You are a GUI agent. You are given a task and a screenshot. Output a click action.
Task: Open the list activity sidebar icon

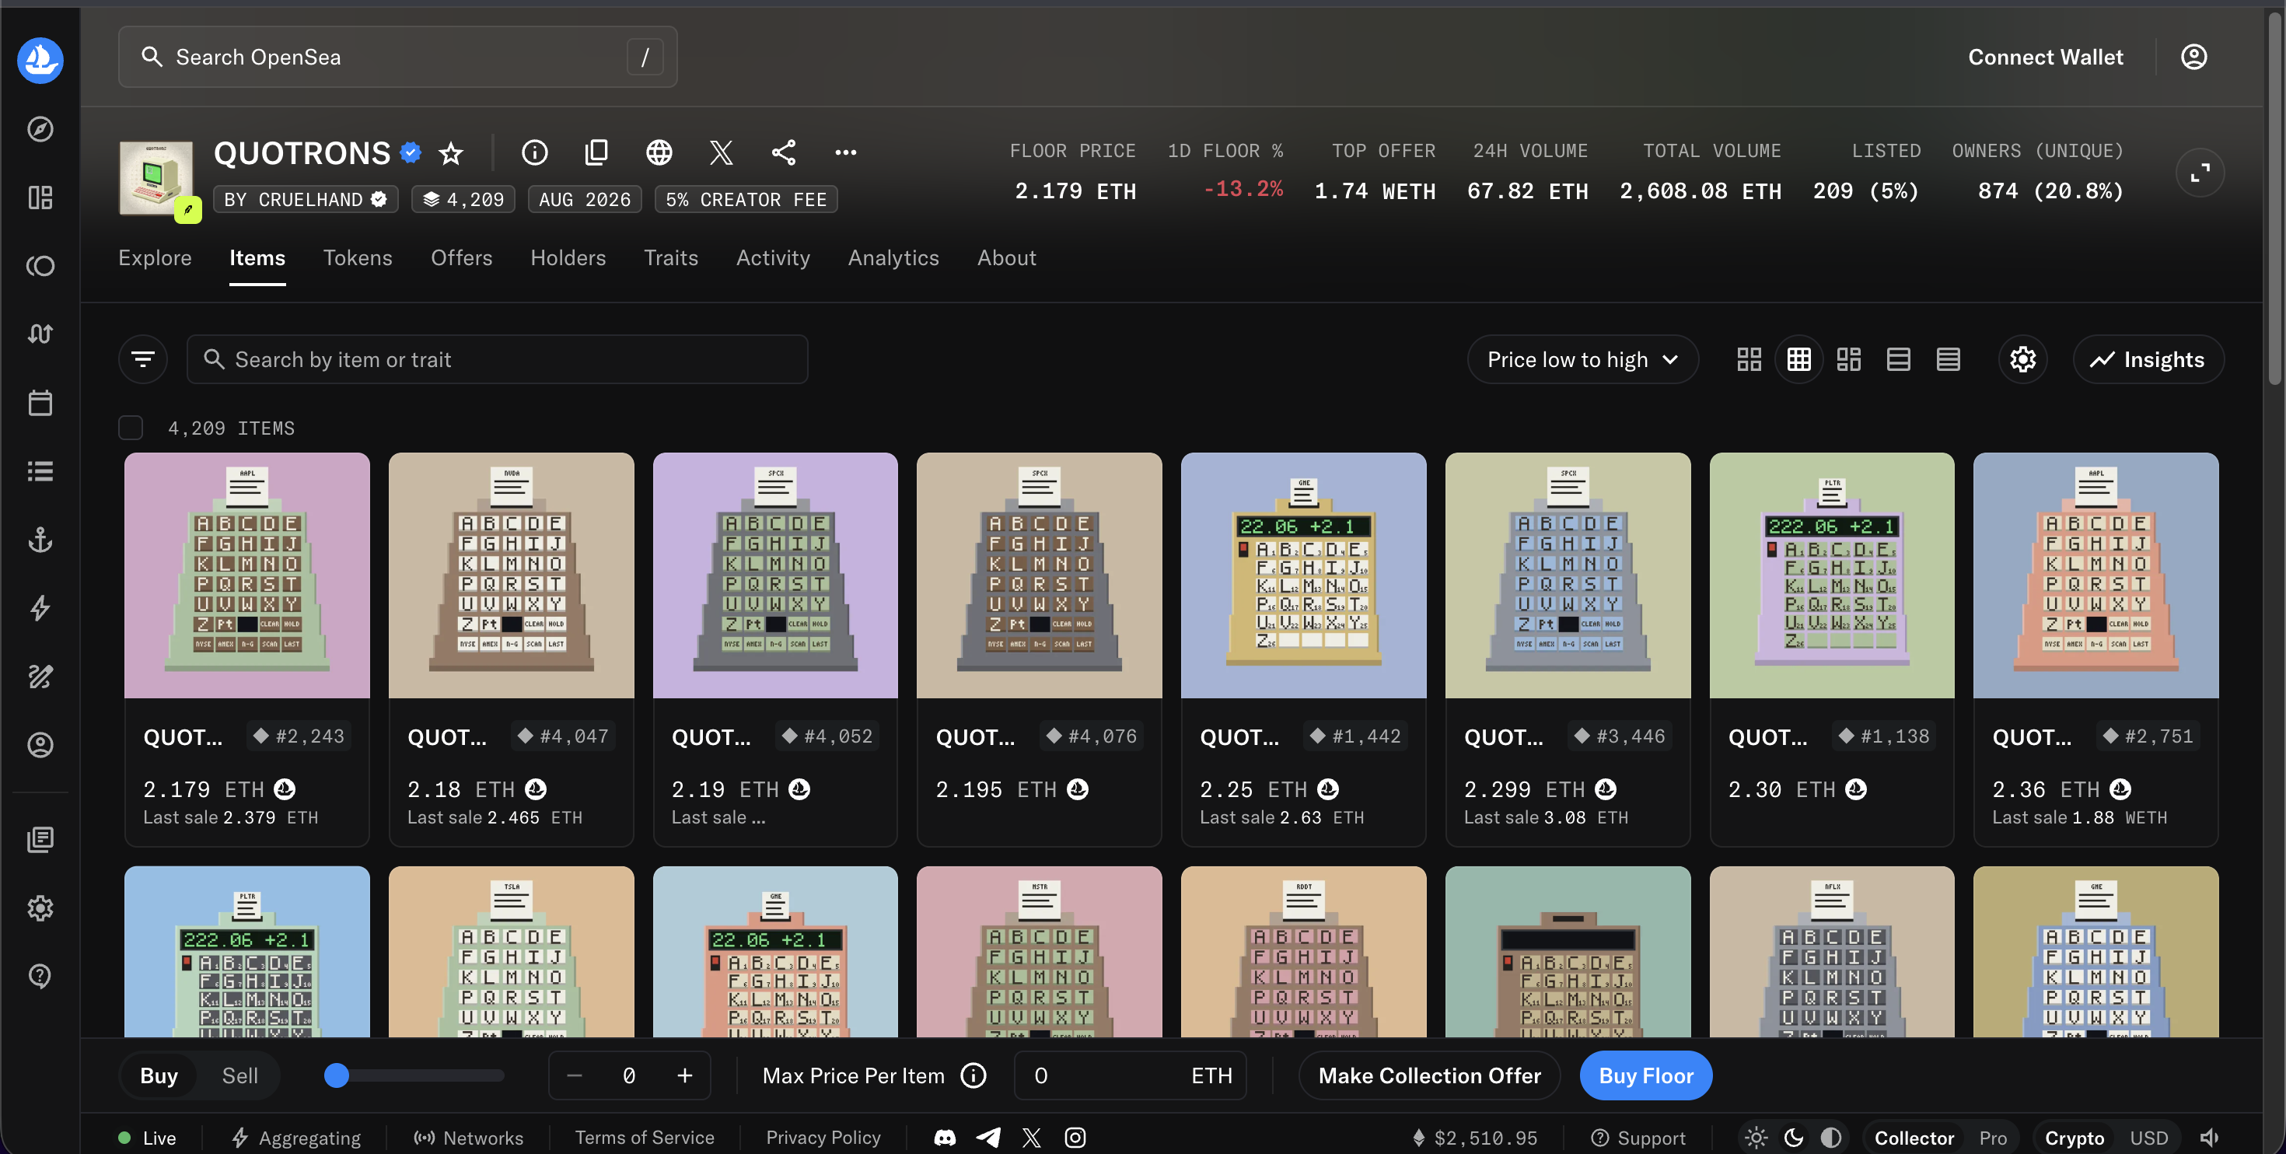pyautogui.click(x=40, y=470)
